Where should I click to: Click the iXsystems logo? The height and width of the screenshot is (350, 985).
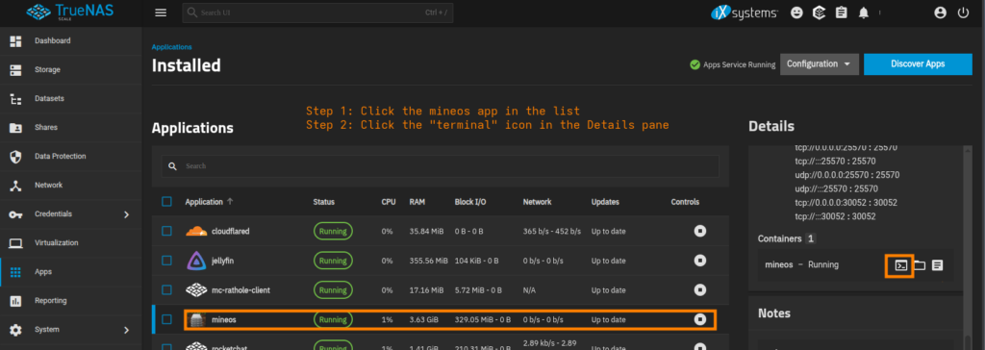[x=745, y=12]
